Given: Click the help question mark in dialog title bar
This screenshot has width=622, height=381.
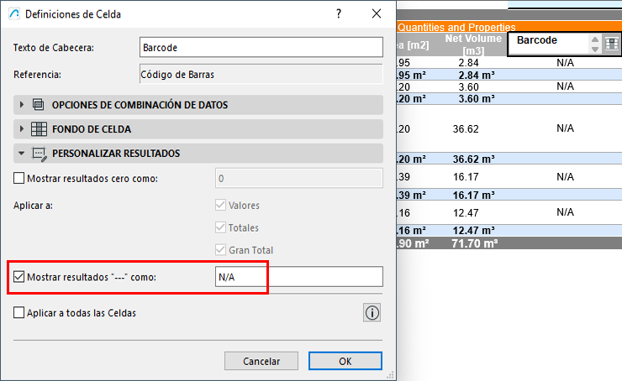Looking at the screenshot, I should coord(339,14).
